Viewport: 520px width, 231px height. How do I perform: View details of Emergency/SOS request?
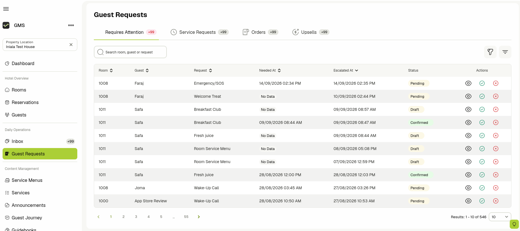(x=468, y=83)
